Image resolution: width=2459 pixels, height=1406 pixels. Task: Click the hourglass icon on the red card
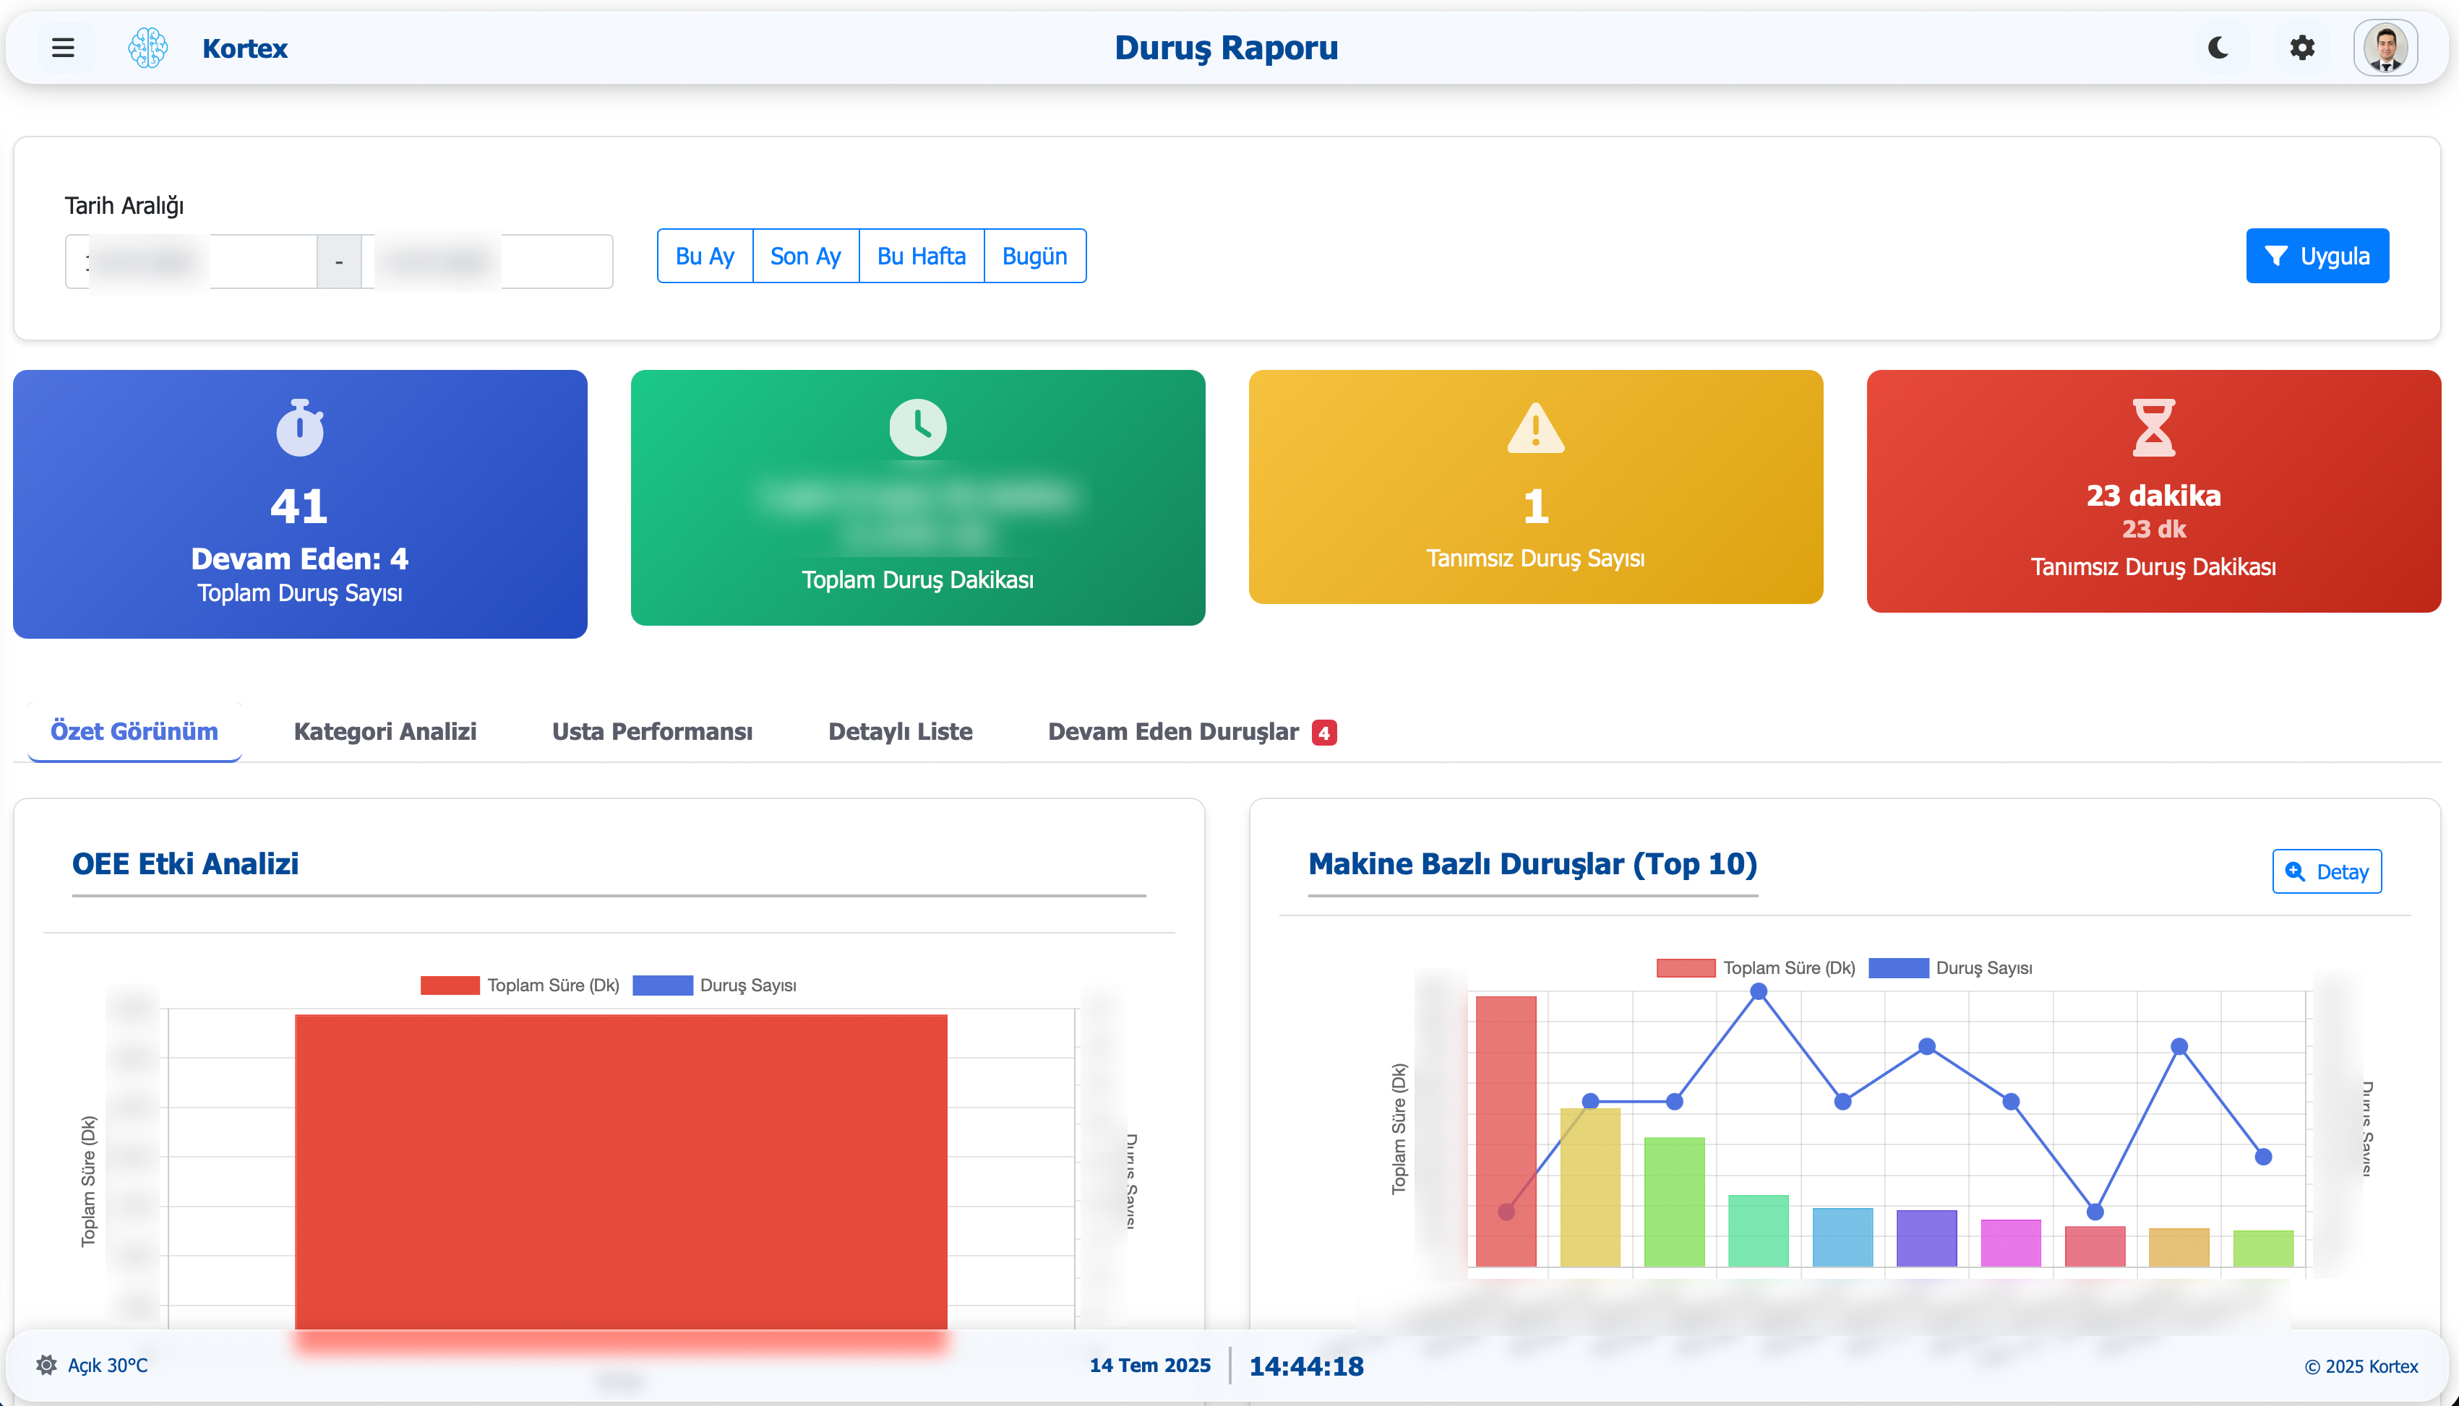pos(2153,427)
